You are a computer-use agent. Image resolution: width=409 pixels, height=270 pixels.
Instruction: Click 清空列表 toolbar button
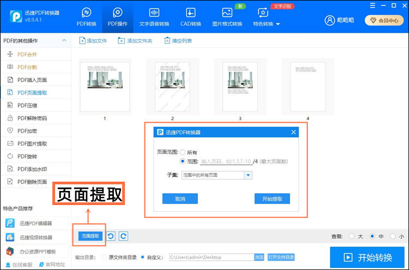[178, 41]
